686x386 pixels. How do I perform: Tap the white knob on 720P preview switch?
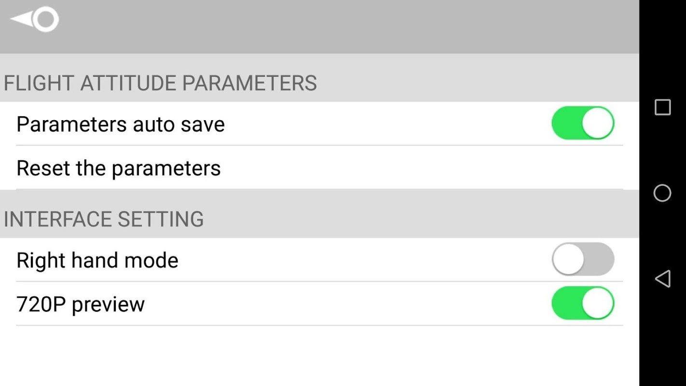pos(598,303)
